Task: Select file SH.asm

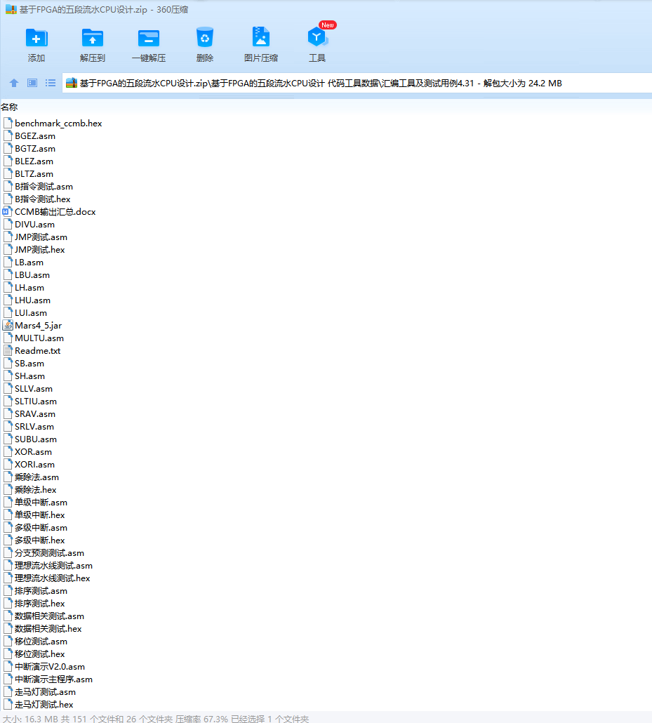Action: point(30,376)
